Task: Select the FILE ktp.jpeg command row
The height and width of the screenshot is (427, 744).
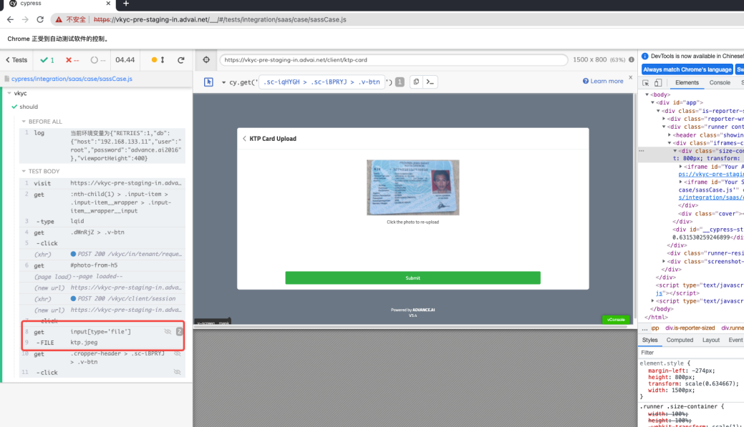Action: (102, 343)
